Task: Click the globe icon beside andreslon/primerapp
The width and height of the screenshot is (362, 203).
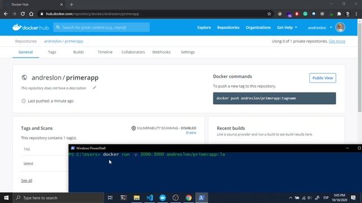Action: coord(24,78)
